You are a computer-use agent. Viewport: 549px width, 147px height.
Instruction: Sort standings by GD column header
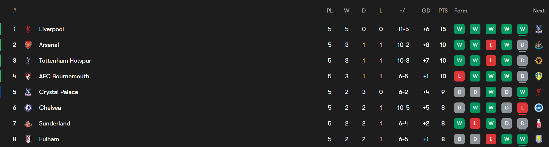pos(426,11)
